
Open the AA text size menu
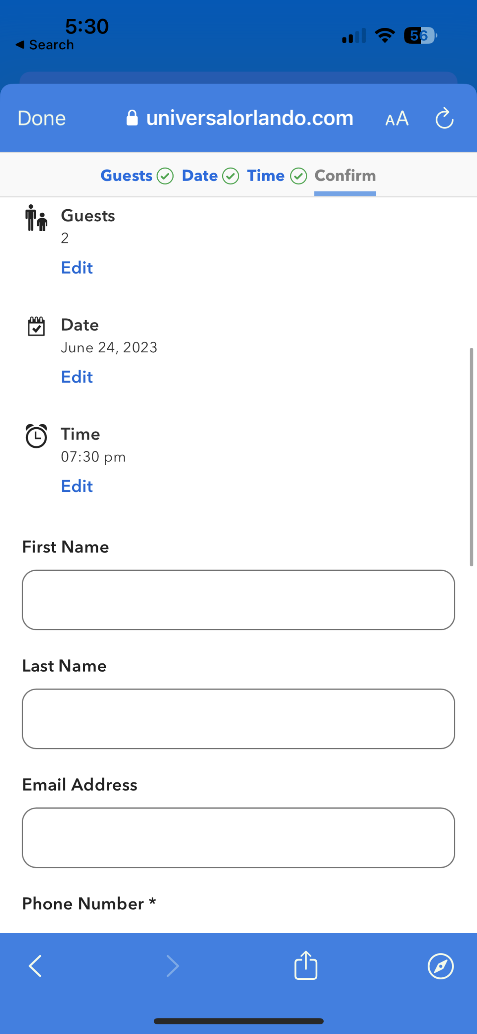coord(397,119)
